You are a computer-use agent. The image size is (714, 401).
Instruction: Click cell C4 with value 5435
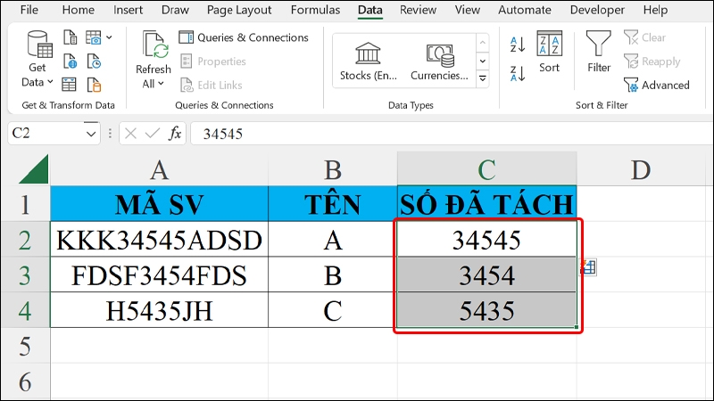[486, 310]
